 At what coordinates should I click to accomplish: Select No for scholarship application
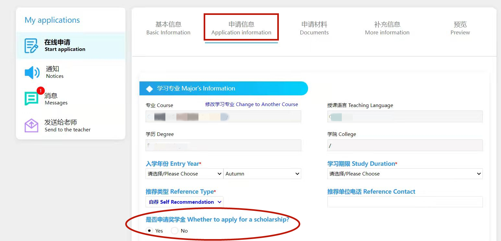pyautogui.click(x=174, y=231)
